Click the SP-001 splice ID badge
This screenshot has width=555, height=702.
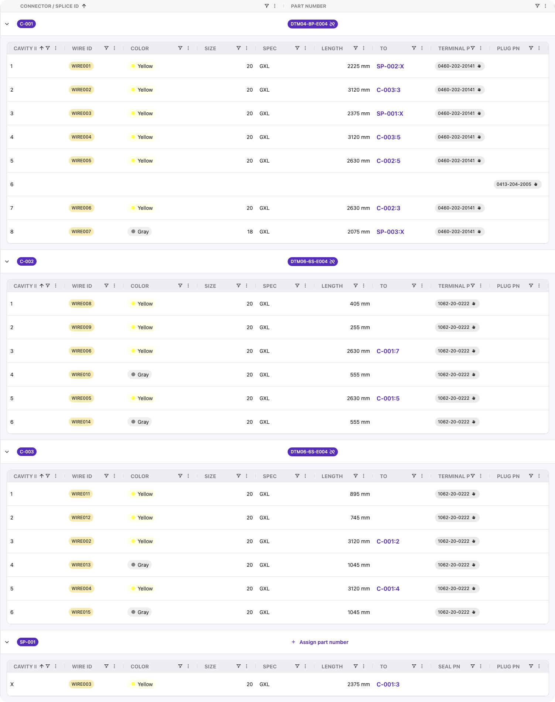coord(28,642)
